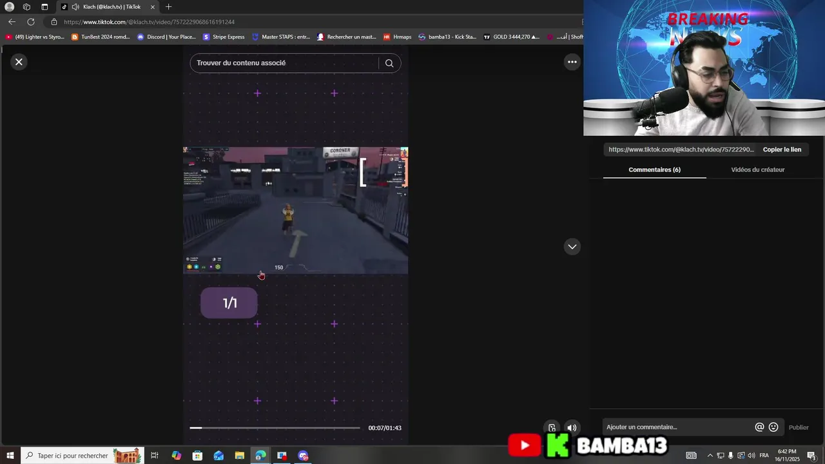Open Microsoft Store in taskbar
This screenshot has width=825, height=464.
click(x=197, y=456)
